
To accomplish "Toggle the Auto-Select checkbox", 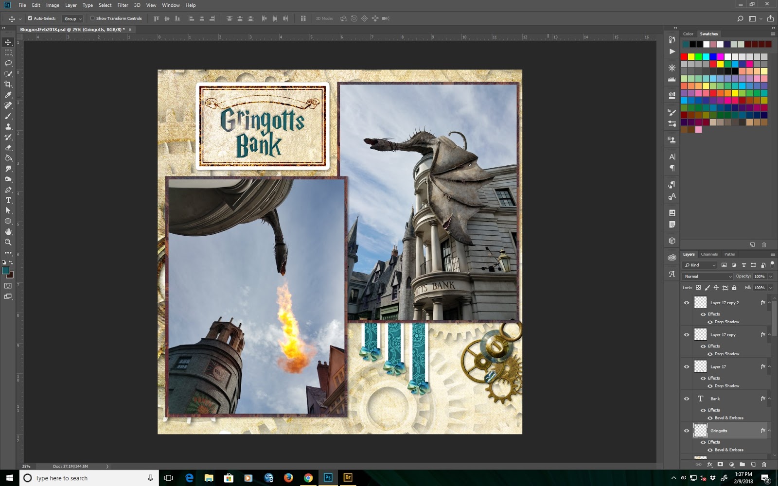I will [x=30, y=18].
